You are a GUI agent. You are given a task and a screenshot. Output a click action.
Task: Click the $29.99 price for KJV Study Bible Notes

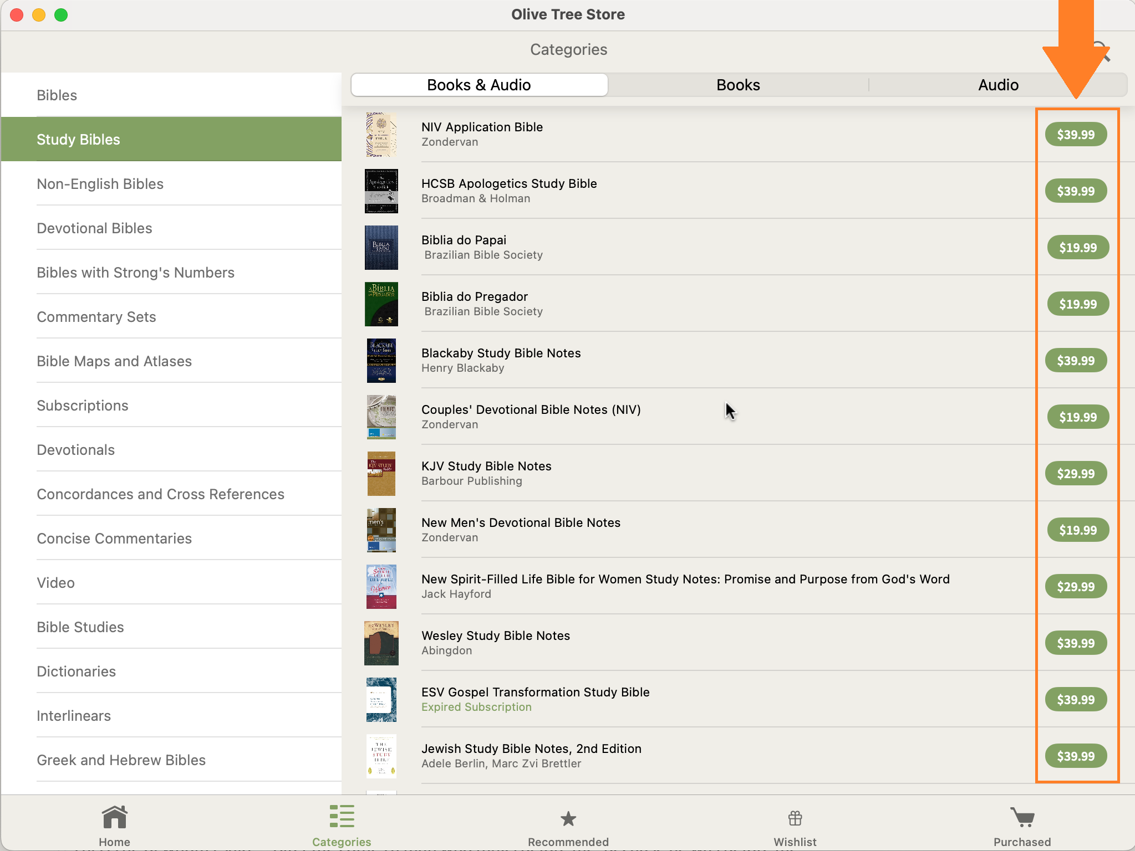point(1076,474)
